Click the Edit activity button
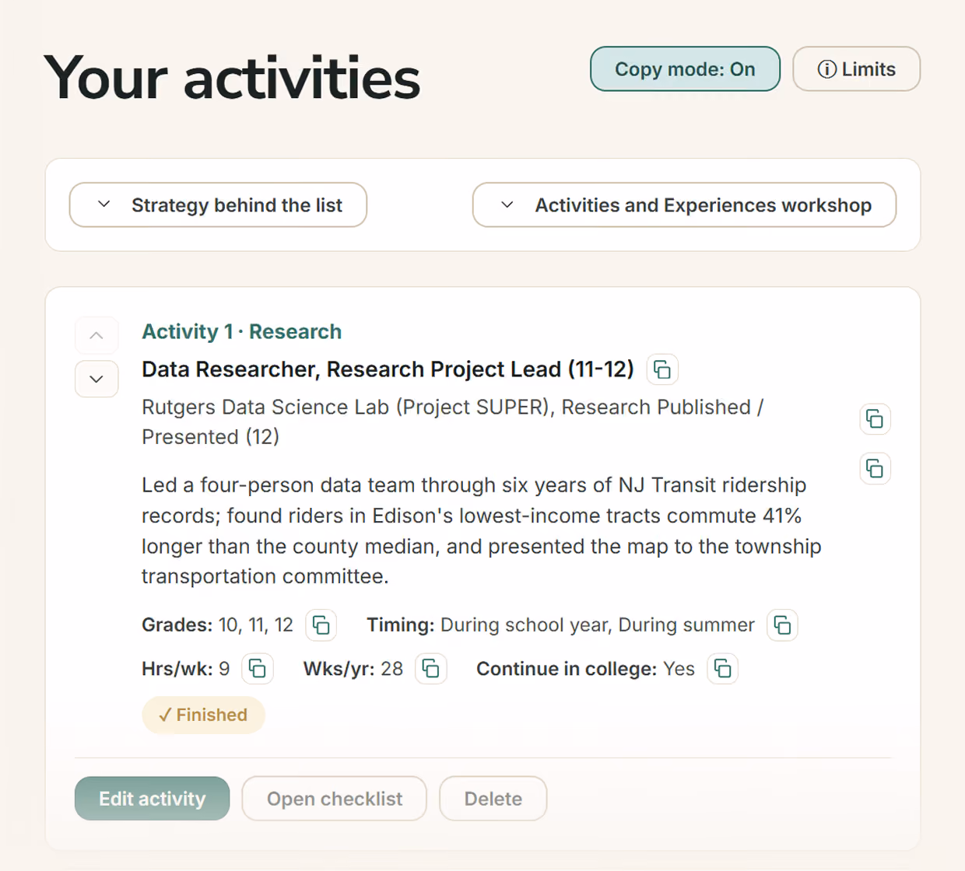This screenshot has width=965, height=871. click(153, 799)
